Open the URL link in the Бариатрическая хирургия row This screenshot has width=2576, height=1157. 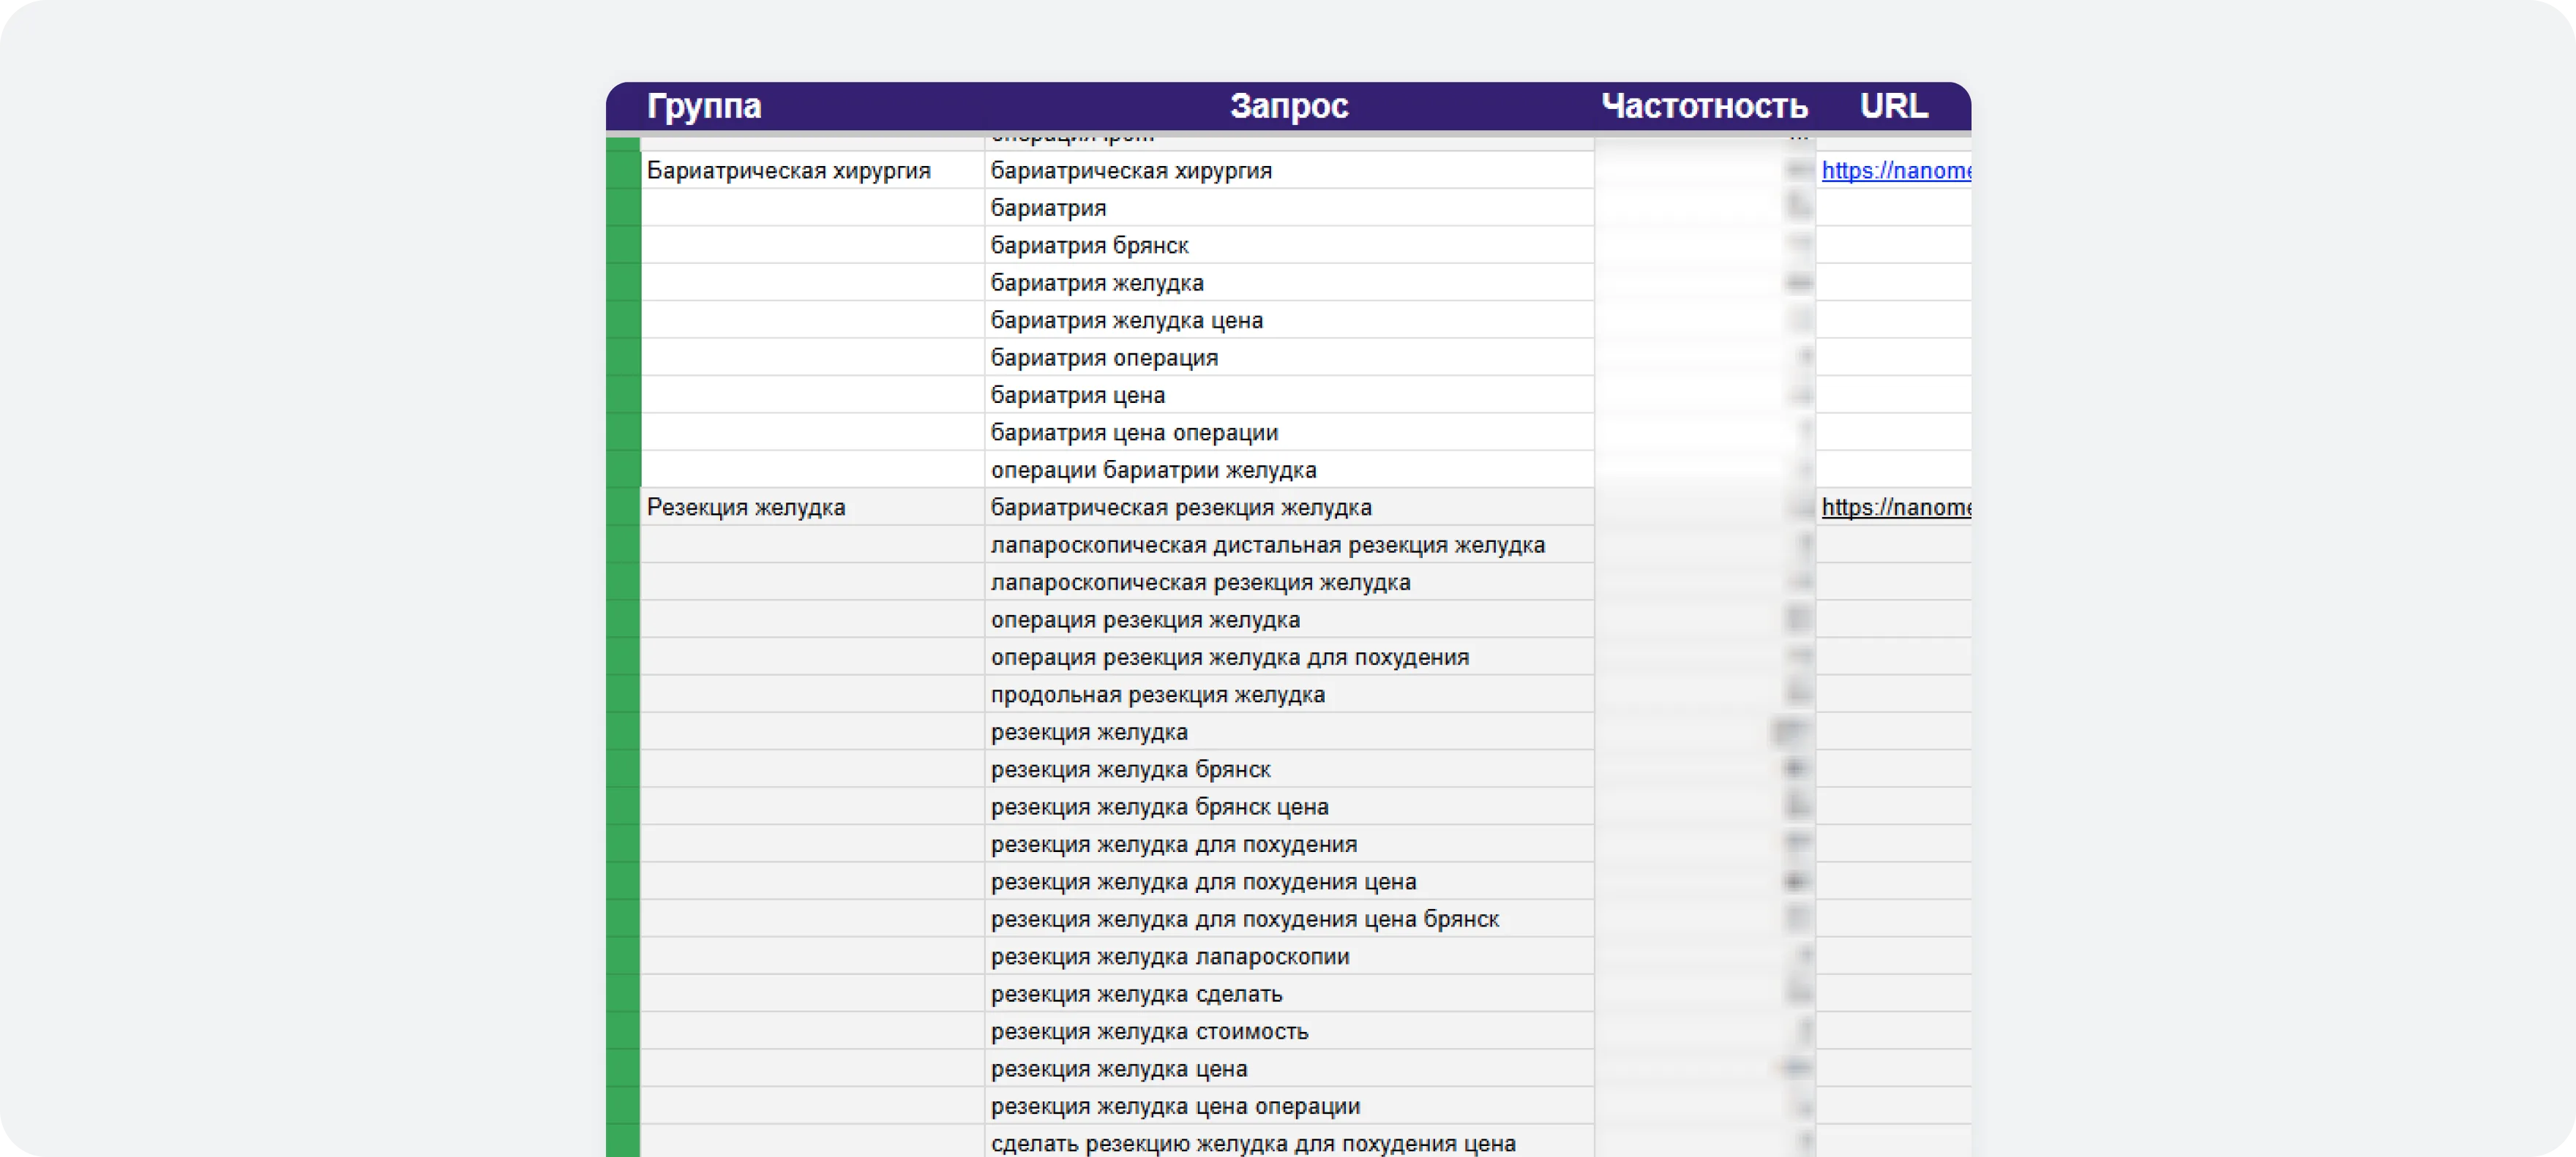(1895, 171)
